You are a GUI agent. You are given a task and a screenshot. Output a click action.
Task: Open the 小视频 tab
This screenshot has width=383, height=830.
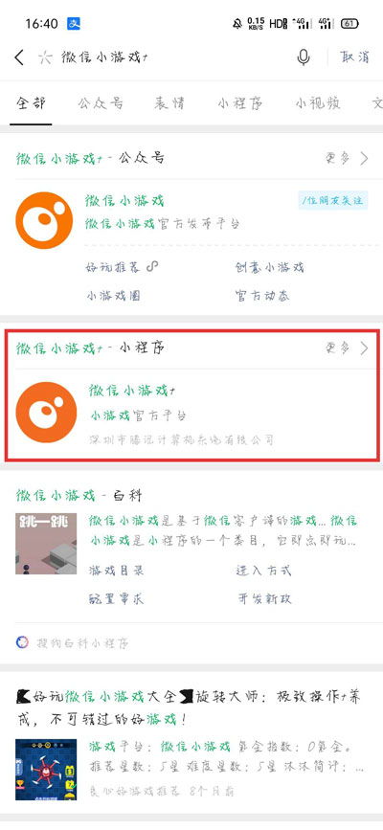[318, 102]
